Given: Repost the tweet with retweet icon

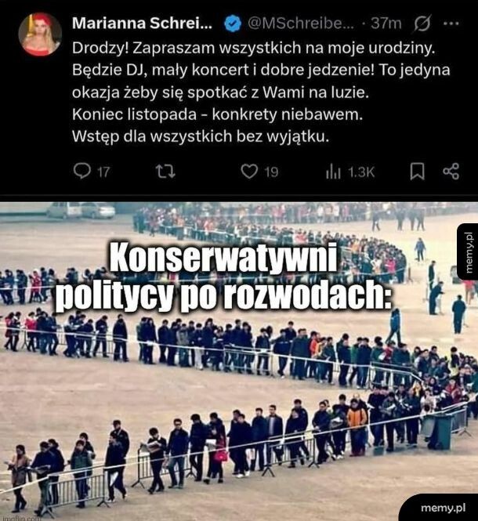Looking at the screenshot, I should pyautogui.click(x=165, y=172).
